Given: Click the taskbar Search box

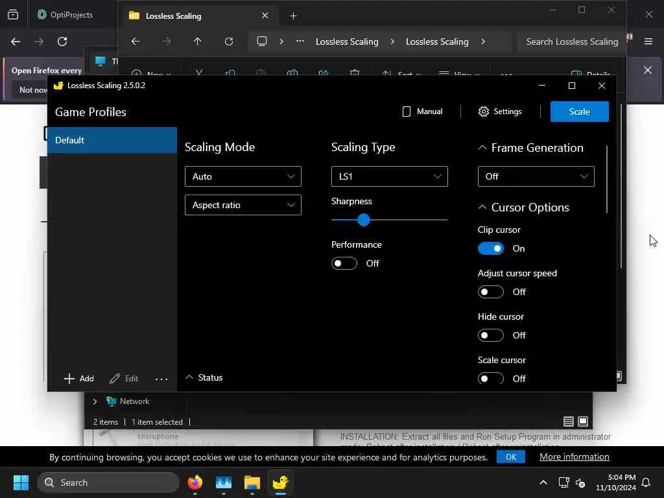Looking at the screenshot, I should point(108,482).
